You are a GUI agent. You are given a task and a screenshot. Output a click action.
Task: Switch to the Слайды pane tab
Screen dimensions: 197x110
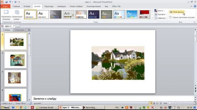pyautogui.click(x=7, y=30)
